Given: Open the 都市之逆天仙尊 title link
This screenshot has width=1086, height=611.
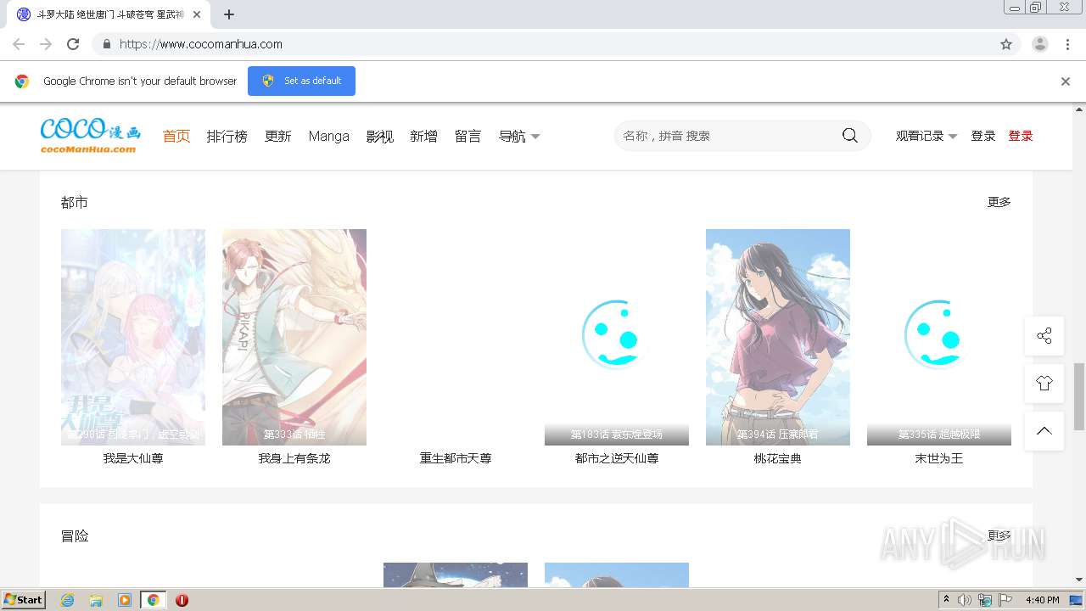Looking at the screenshot, I should point(617,458).
